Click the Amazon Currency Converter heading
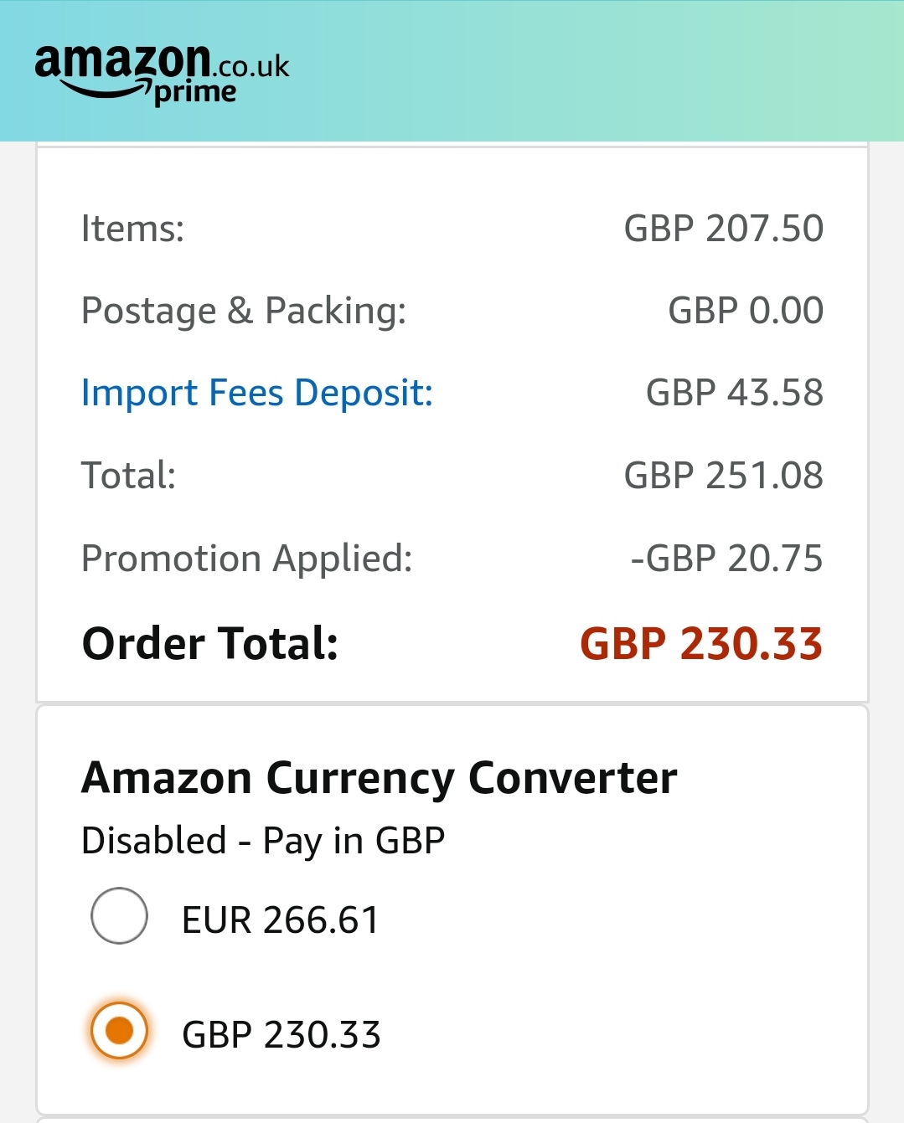 (379, 778)
